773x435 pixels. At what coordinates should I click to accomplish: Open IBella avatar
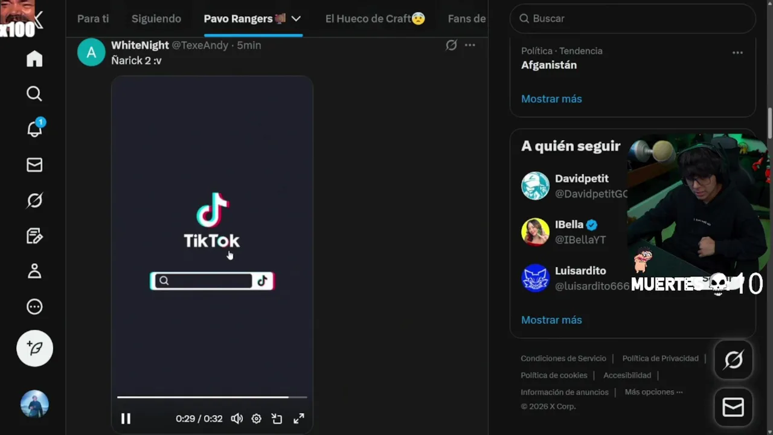click(535, 232)
